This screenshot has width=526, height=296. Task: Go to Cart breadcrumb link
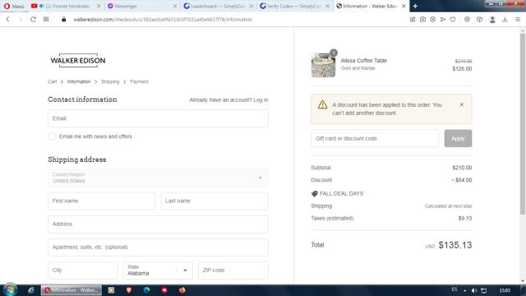point(52,81)
